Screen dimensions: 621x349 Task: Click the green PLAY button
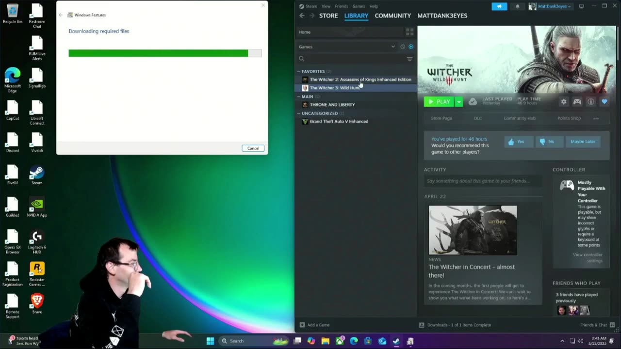[x=439, y=102]
